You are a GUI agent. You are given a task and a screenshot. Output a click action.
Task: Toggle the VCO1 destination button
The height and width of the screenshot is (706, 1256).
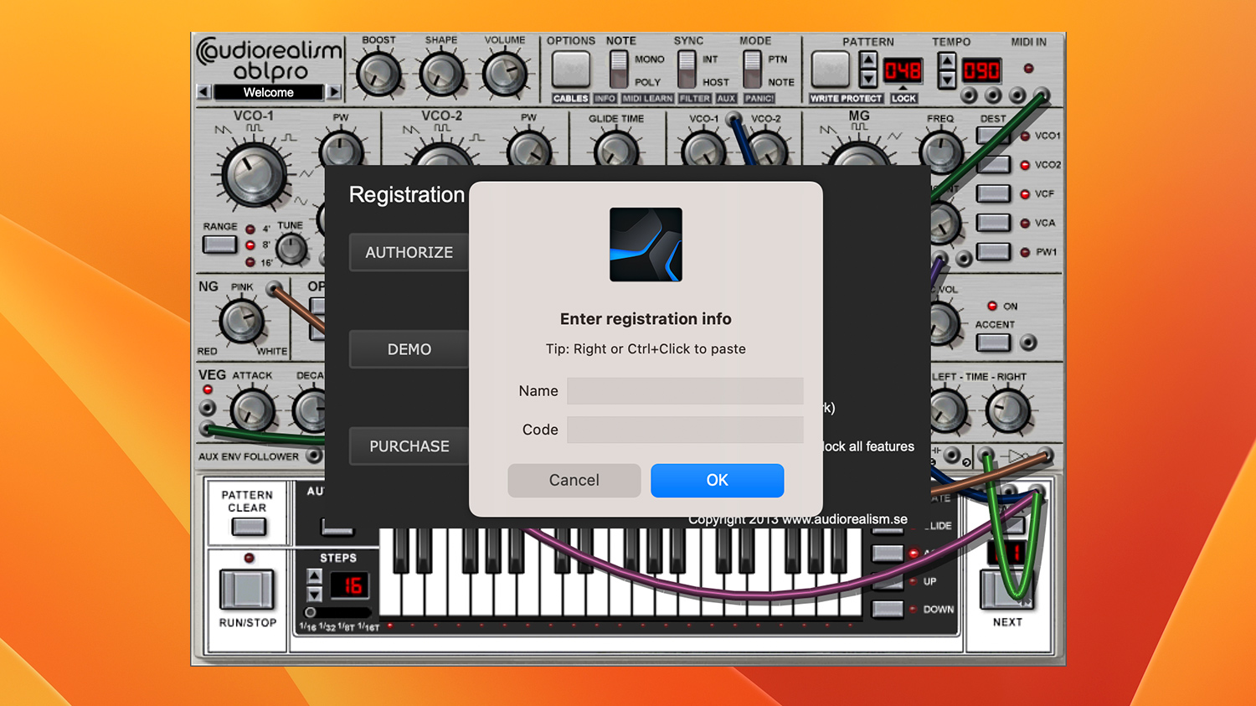(993, 136)
